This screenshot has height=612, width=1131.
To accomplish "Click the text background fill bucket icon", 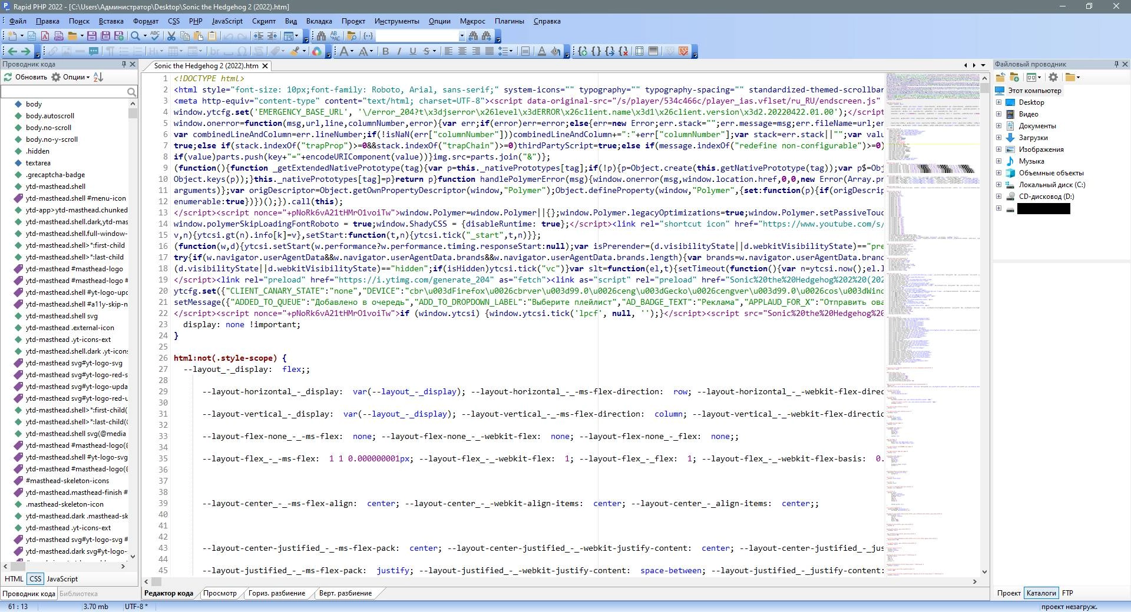I will coord(555,51).
